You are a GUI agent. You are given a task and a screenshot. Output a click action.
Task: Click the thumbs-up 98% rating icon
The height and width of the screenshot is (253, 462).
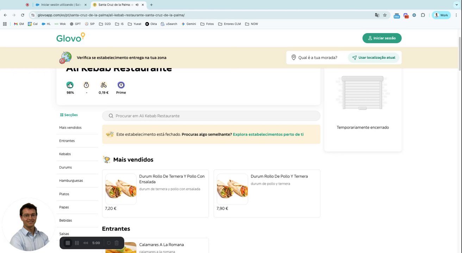pyautogui.click(x=70, y=85)
